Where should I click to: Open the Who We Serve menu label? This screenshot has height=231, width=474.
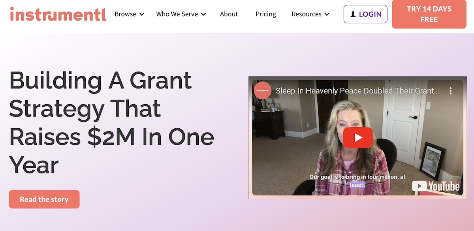pos(177,14)
